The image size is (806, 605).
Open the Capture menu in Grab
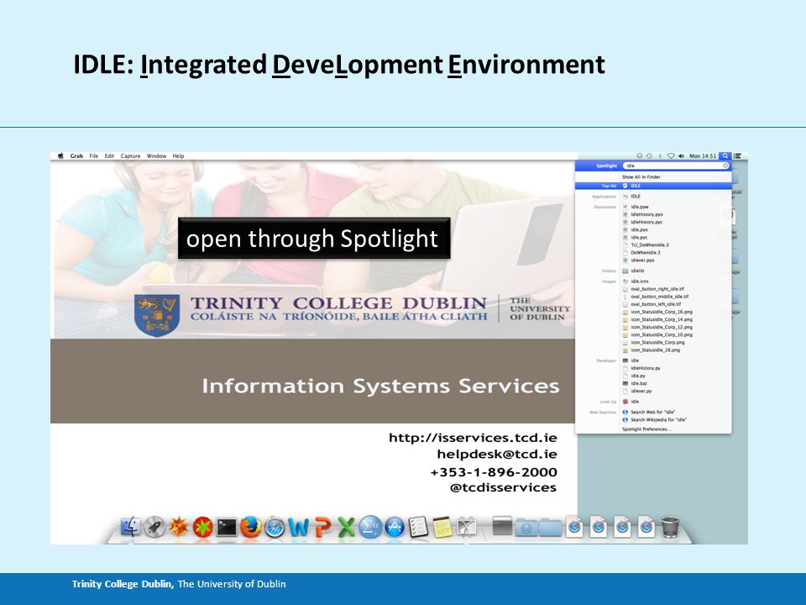click(x=130, y=156)
